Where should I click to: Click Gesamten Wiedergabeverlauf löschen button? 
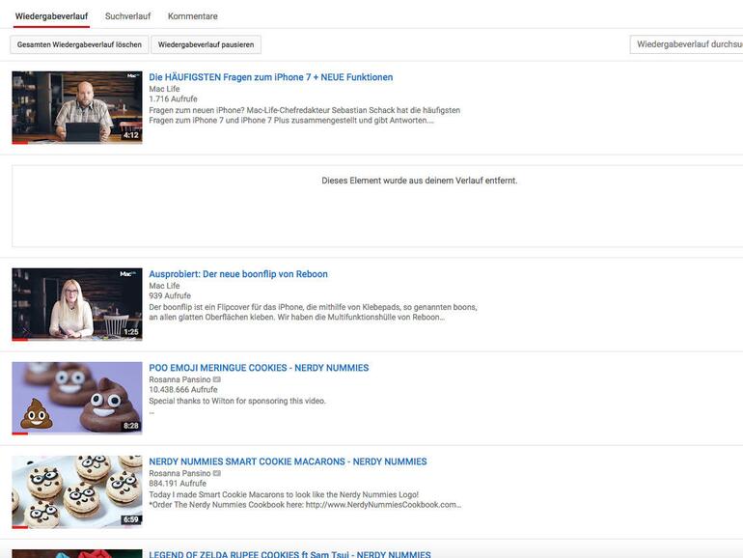(x=79, y=44)
